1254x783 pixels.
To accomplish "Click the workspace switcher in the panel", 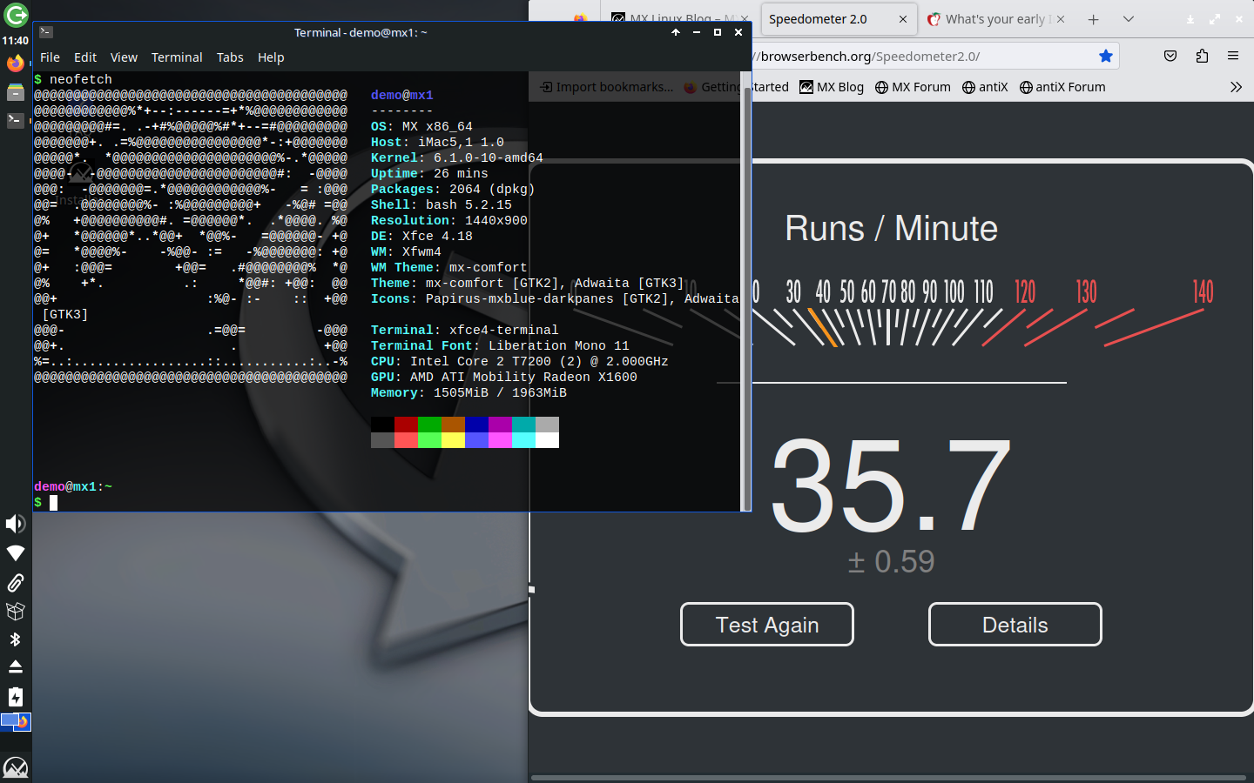I will [16, 722].
